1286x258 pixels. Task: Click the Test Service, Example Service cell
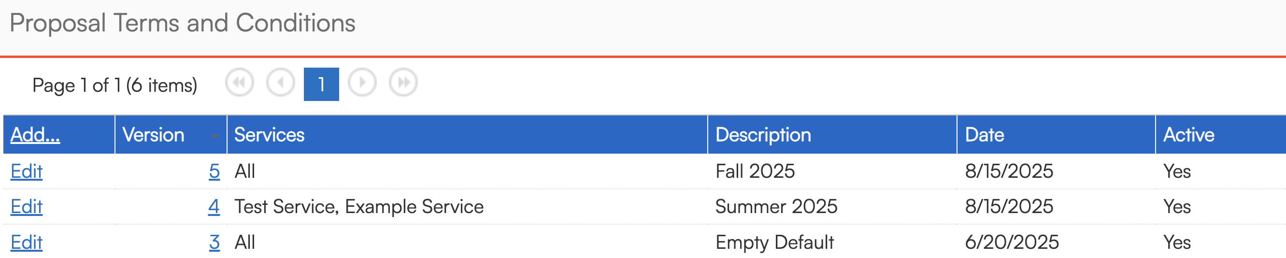pos(359,207)
